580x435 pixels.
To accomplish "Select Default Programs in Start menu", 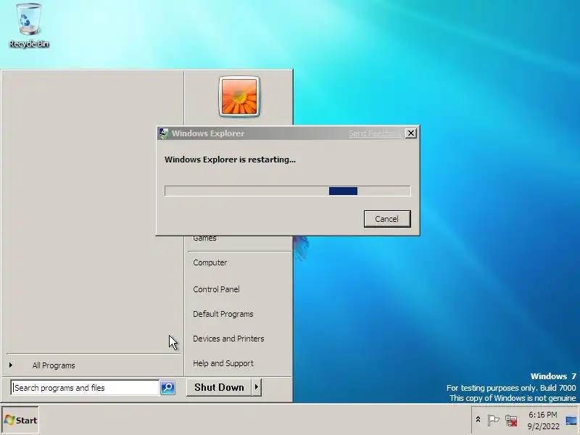I will (223, 314).
